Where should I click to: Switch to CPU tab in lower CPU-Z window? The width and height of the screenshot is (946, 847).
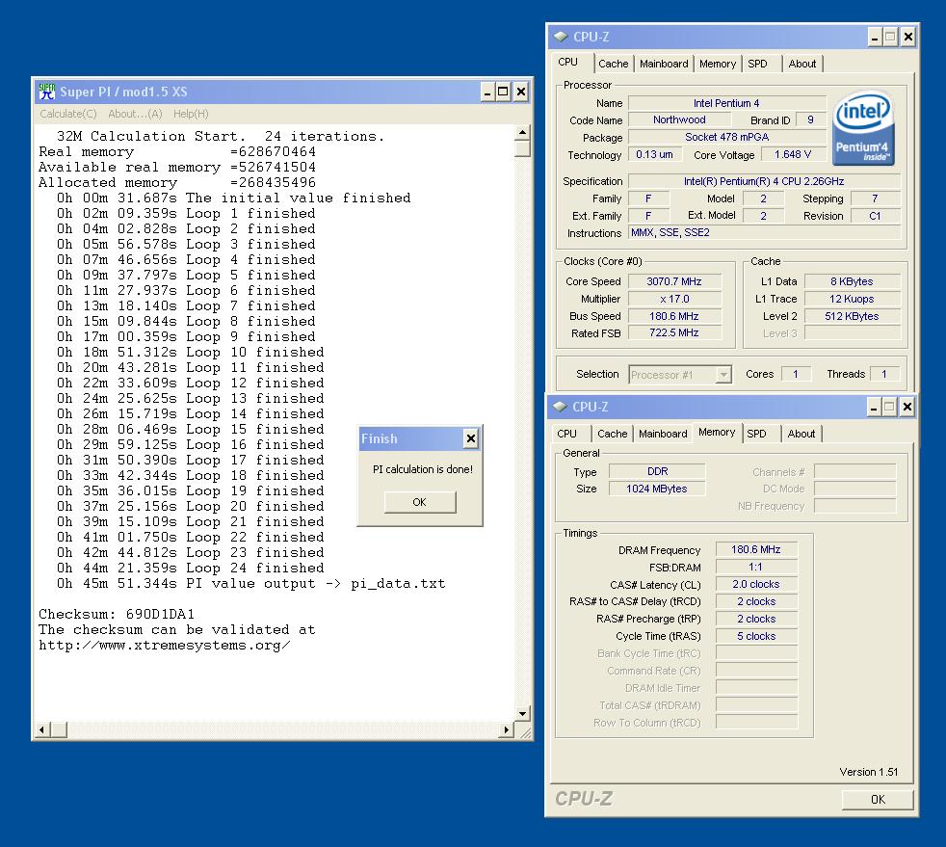coord(567,434)
